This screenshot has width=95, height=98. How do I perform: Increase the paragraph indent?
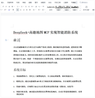[29, 6]
